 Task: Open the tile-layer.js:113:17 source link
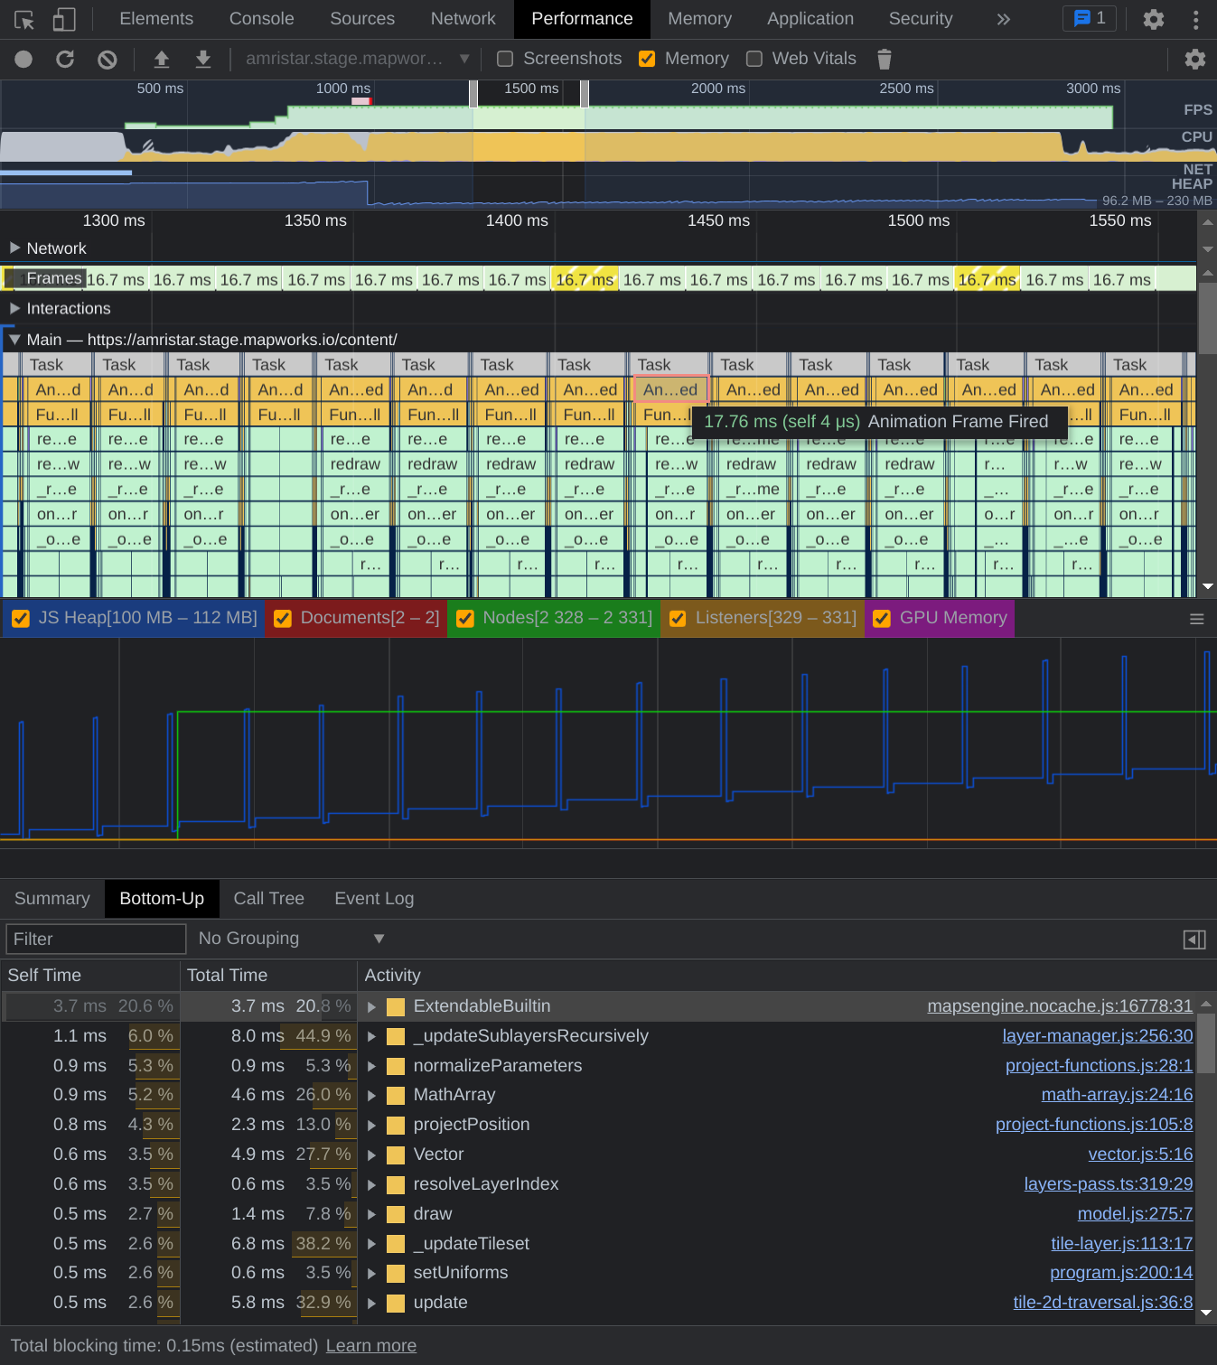[x=1122, y=1244]
